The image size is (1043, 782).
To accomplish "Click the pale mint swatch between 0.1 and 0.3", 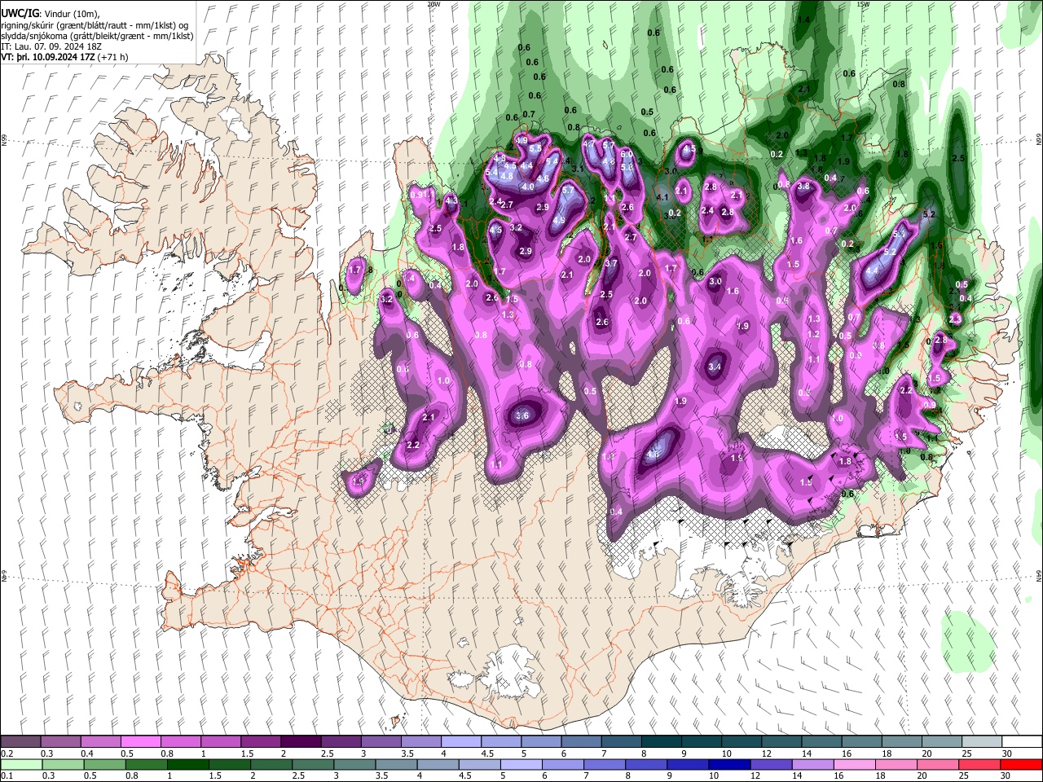I will tap(20, 764).
